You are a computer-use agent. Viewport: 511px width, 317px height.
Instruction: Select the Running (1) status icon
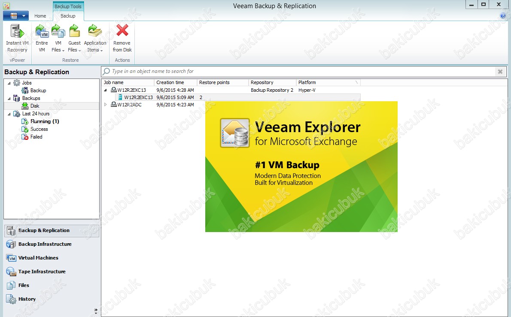point(25,121)
